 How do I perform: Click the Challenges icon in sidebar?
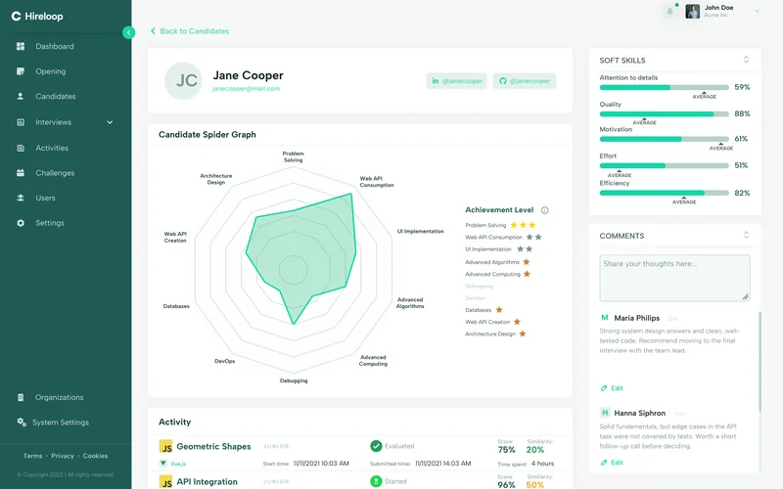21,173
